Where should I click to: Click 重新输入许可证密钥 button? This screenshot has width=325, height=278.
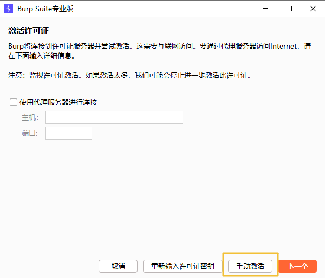[x=183, y=266]
